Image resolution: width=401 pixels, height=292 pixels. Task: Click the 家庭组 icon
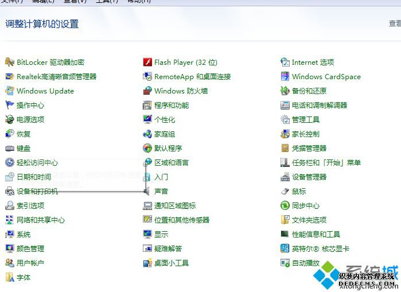pos(147,134)
